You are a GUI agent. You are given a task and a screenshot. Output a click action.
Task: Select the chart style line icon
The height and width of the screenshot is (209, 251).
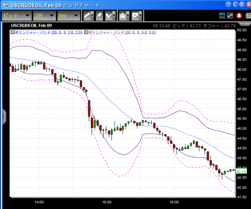pyautogui.click(x=135, y=16)
